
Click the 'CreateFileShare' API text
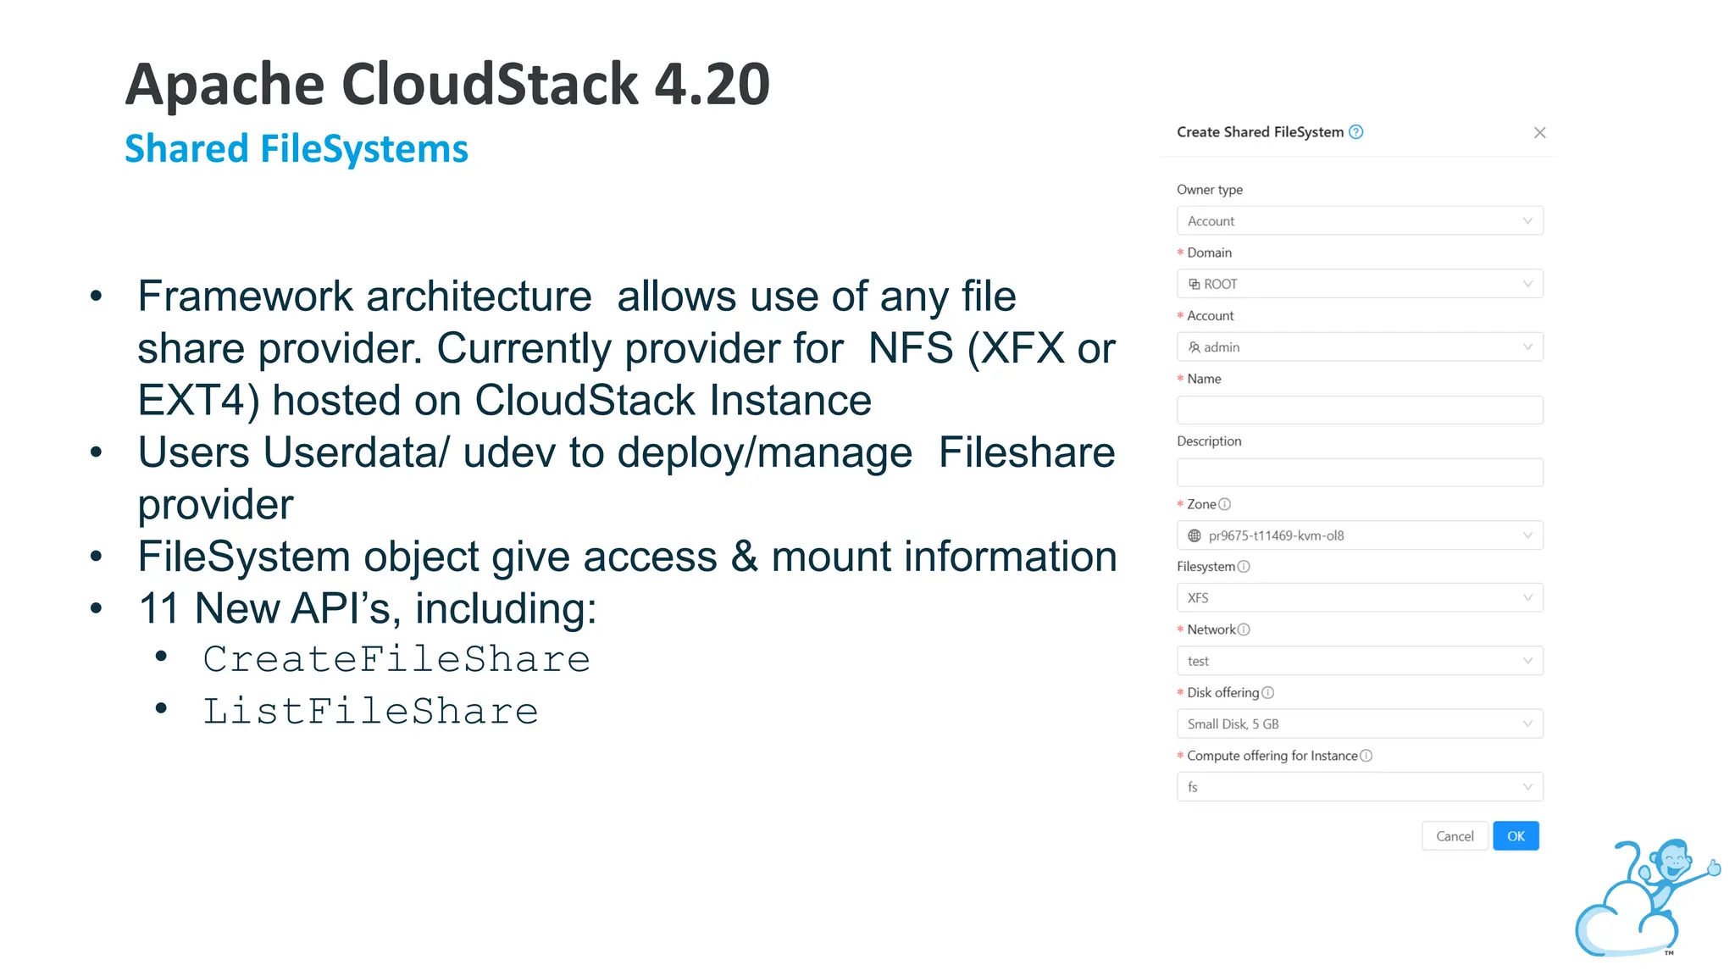pyautogui.click(x=396, y=659)
